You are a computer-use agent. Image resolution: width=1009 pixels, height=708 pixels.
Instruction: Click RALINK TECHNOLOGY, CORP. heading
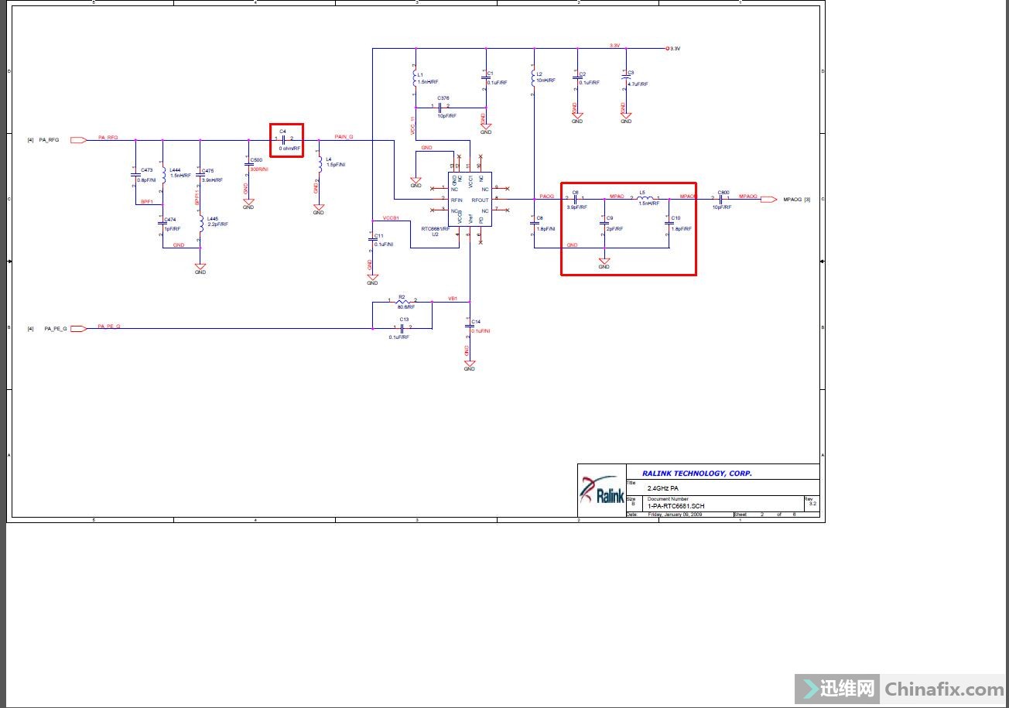point(696,474)
